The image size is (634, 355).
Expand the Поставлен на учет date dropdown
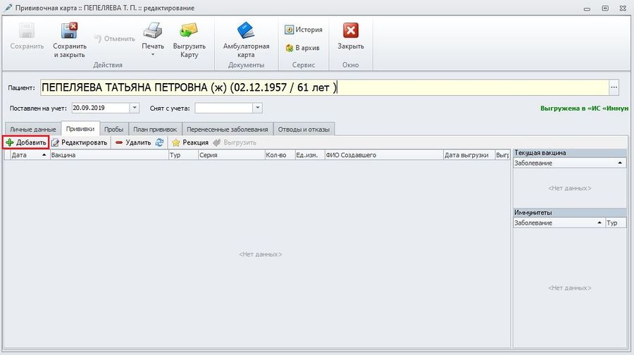point(135,108)
